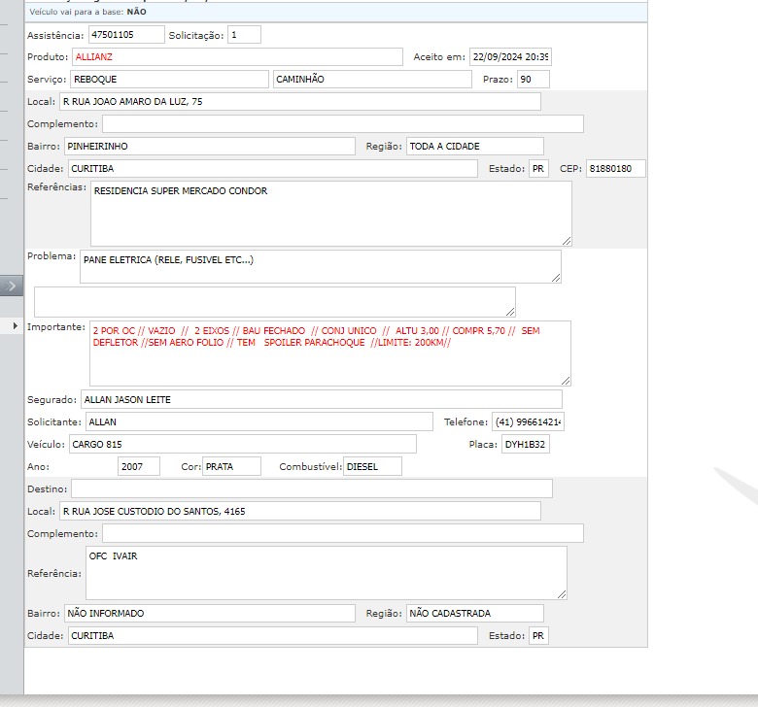Click the CAMINHÃO service type field
This screenshot has height=707, width=758.
(x=372, y=80)
